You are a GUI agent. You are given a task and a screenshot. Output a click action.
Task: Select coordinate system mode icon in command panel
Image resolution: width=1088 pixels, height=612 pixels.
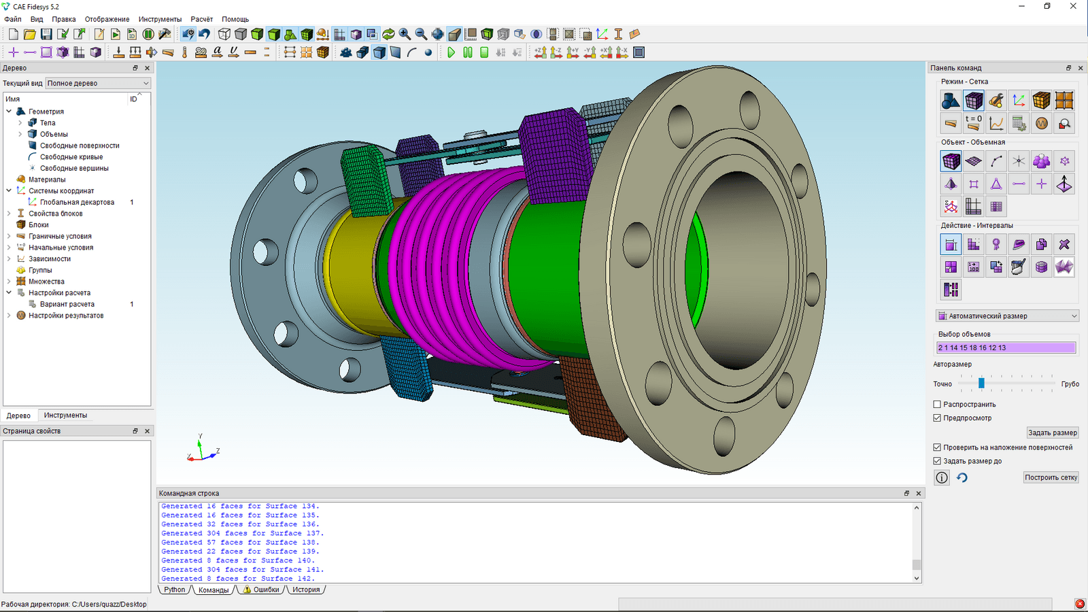click(1019, 101)
